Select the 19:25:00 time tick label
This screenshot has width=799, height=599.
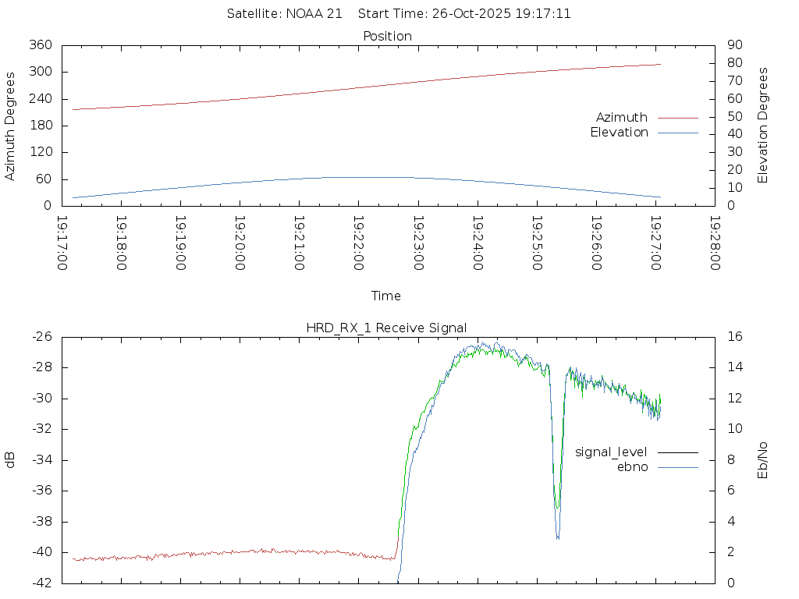pyautogui.click(x=537, y=243)
